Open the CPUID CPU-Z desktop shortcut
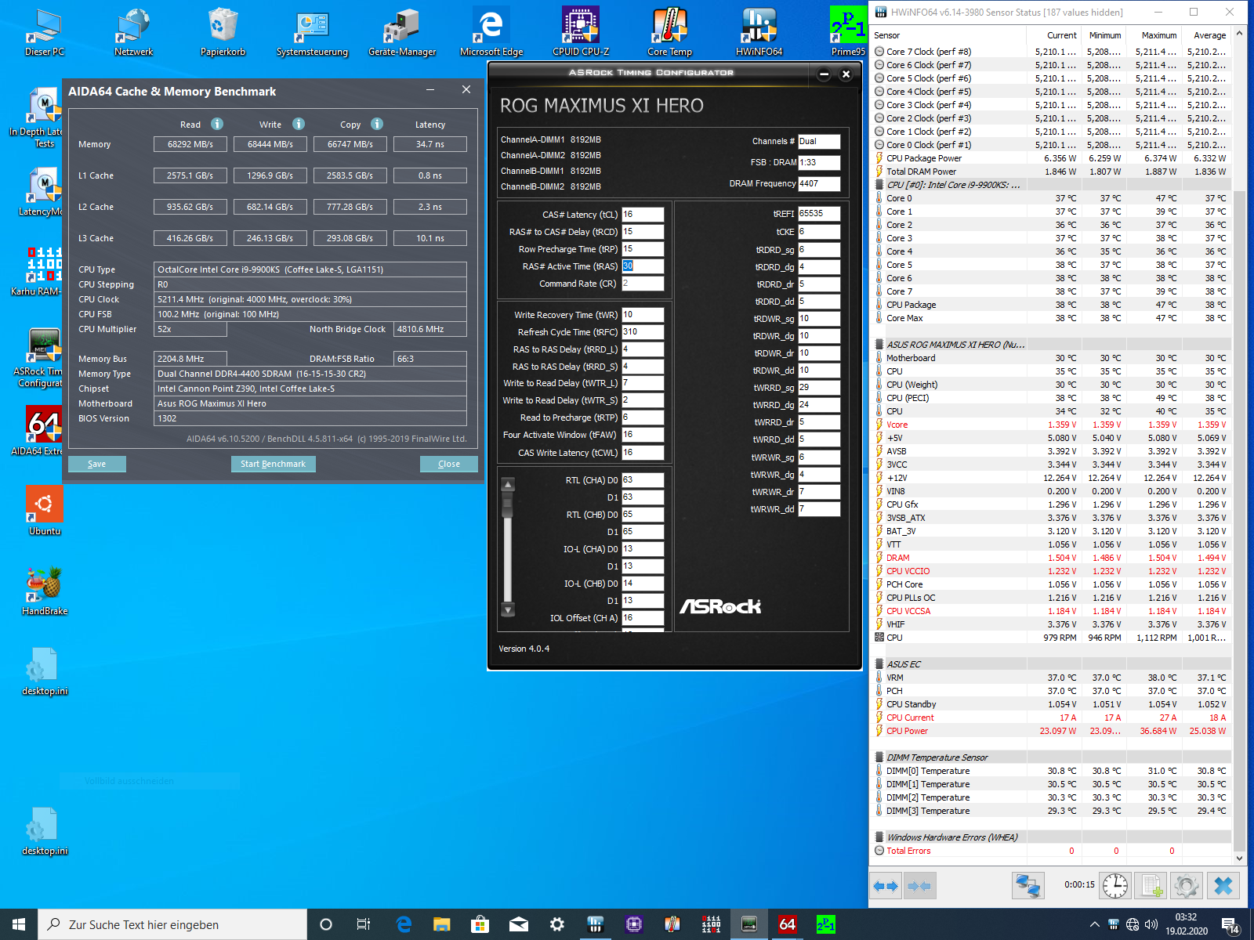This screenshot has height=940, width=1254. [581, 31]
